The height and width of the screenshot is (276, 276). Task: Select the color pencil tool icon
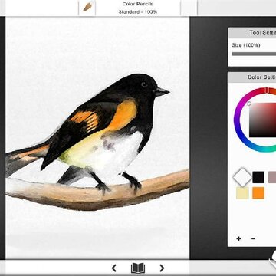point(87,8)
